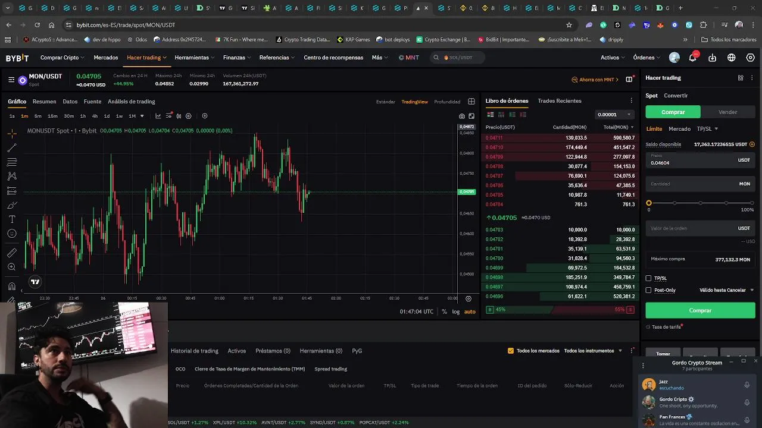Toggle percent scale on chart
This screenshot has width=762, height=428.
[x=444, y=311]
